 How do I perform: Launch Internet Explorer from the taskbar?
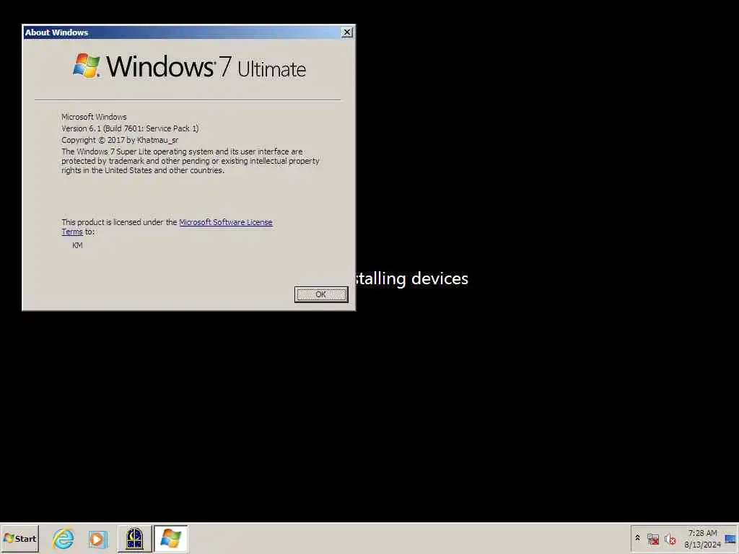pos(64,538)
